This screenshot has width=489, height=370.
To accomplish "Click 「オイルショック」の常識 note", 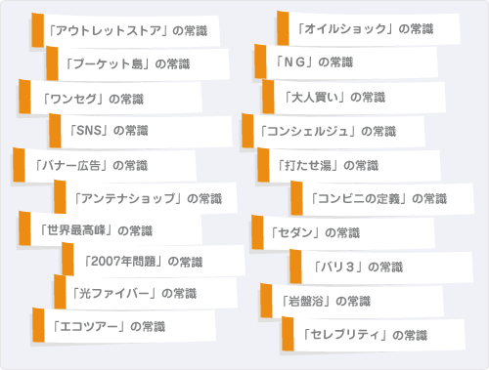I will coord(369,28).
